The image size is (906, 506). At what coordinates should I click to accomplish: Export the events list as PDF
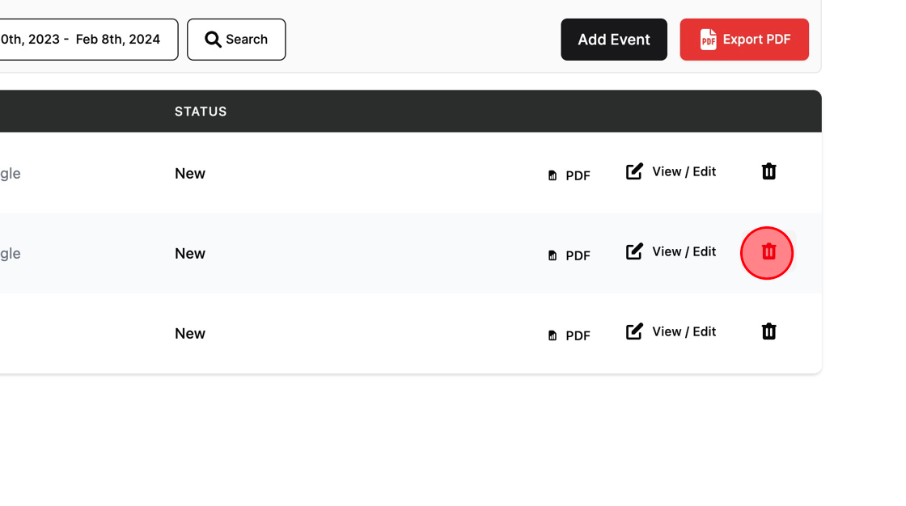coord(744,40)
